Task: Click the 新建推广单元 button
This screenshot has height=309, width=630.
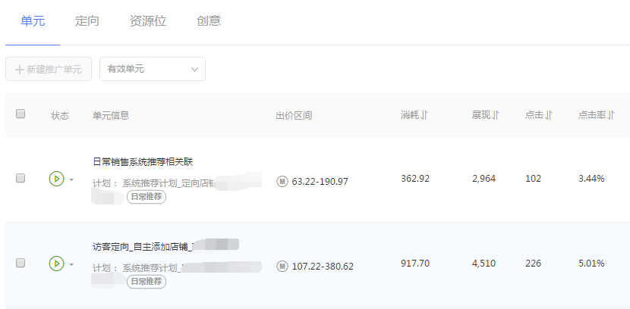Action: 49,69
